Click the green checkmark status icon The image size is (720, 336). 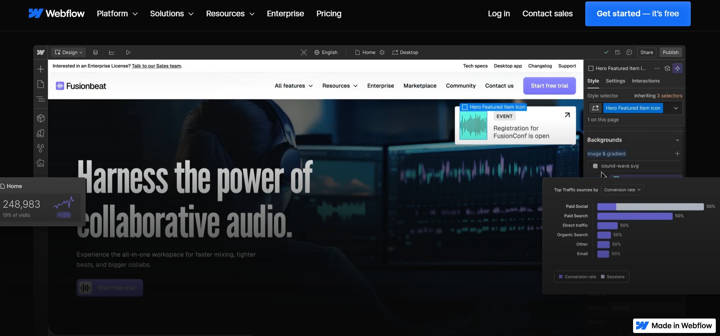pyautogui.click(x=606, y=52)
